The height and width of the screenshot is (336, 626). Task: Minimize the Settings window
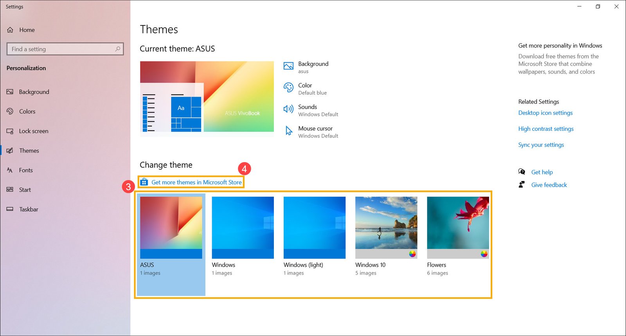(579, 6)
